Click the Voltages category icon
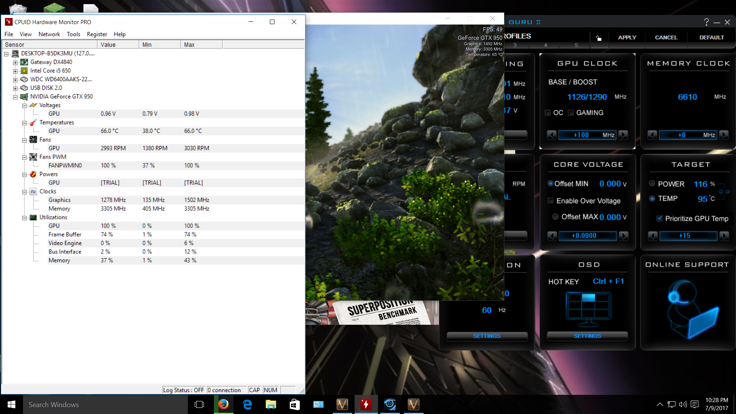 [33, 105]
